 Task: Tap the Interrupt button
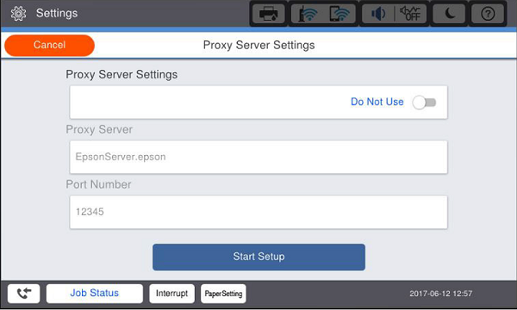click(171, 293)
